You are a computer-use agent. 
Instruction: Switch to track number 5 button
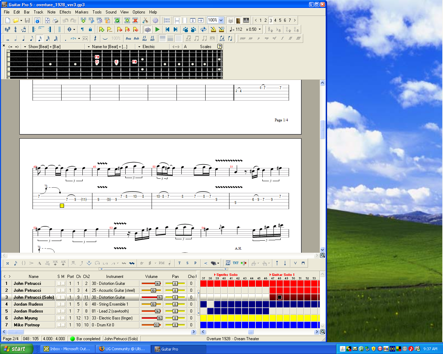point(280,20)
